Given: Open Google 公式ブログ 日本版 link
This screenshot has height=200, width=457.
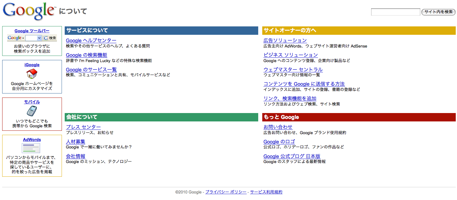Looking at the screenshot, I should point(292,156).
